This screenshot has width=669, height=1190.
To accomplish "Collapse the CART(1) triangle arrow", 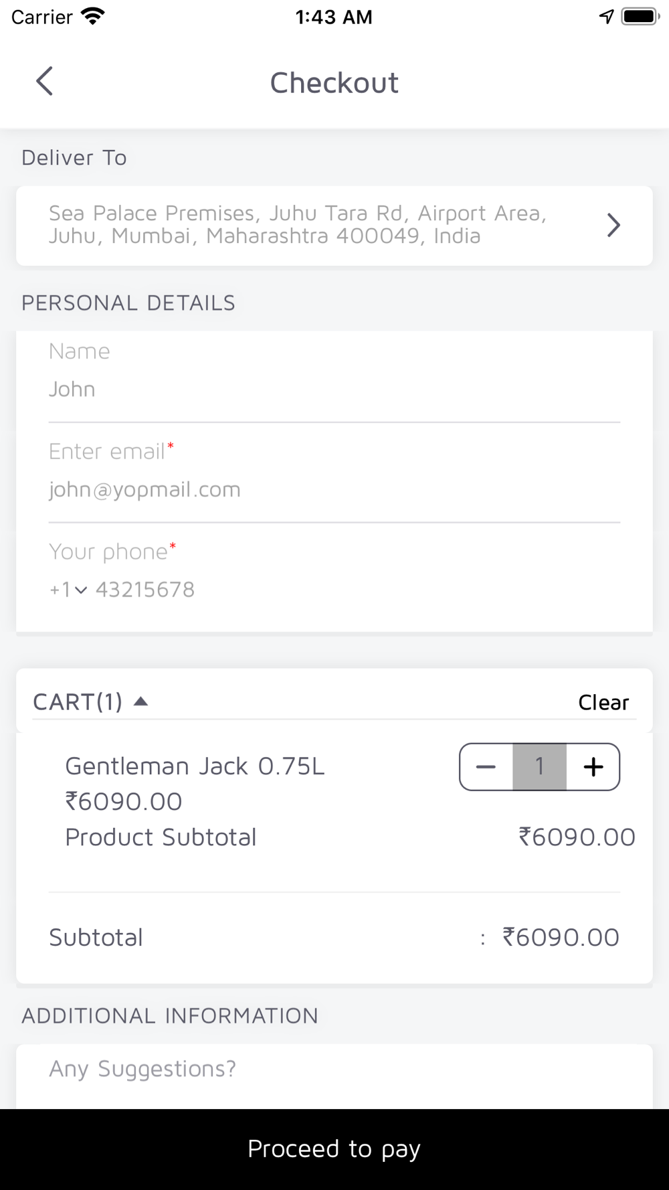I will [140, 701].
